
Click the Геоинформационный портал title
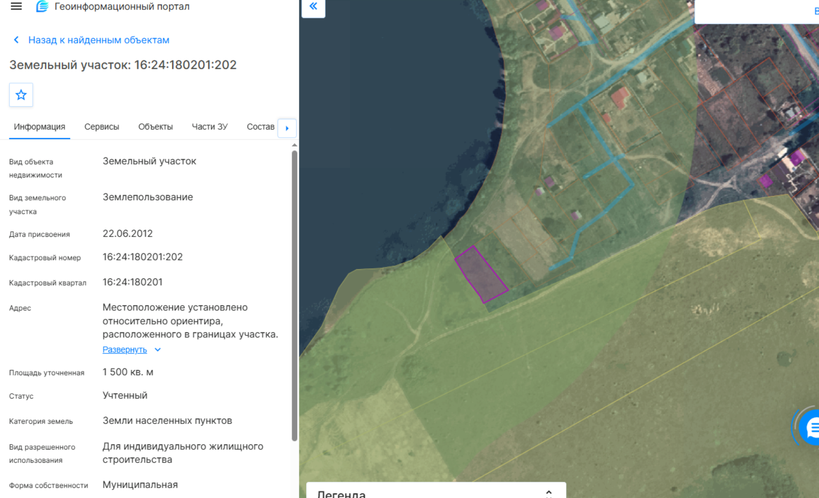[x=122, y=7]
